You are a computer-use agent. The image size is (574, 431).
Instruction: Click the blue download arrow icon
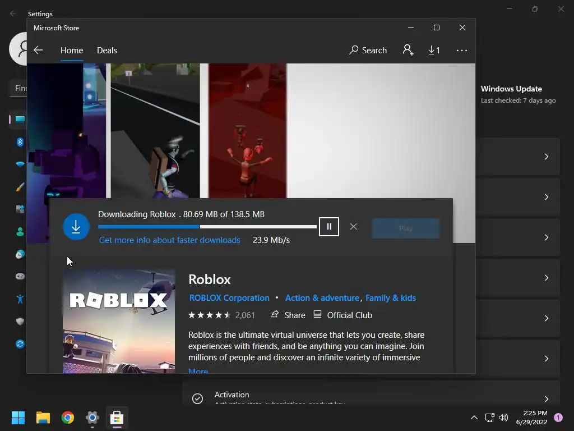coord(76,227)
